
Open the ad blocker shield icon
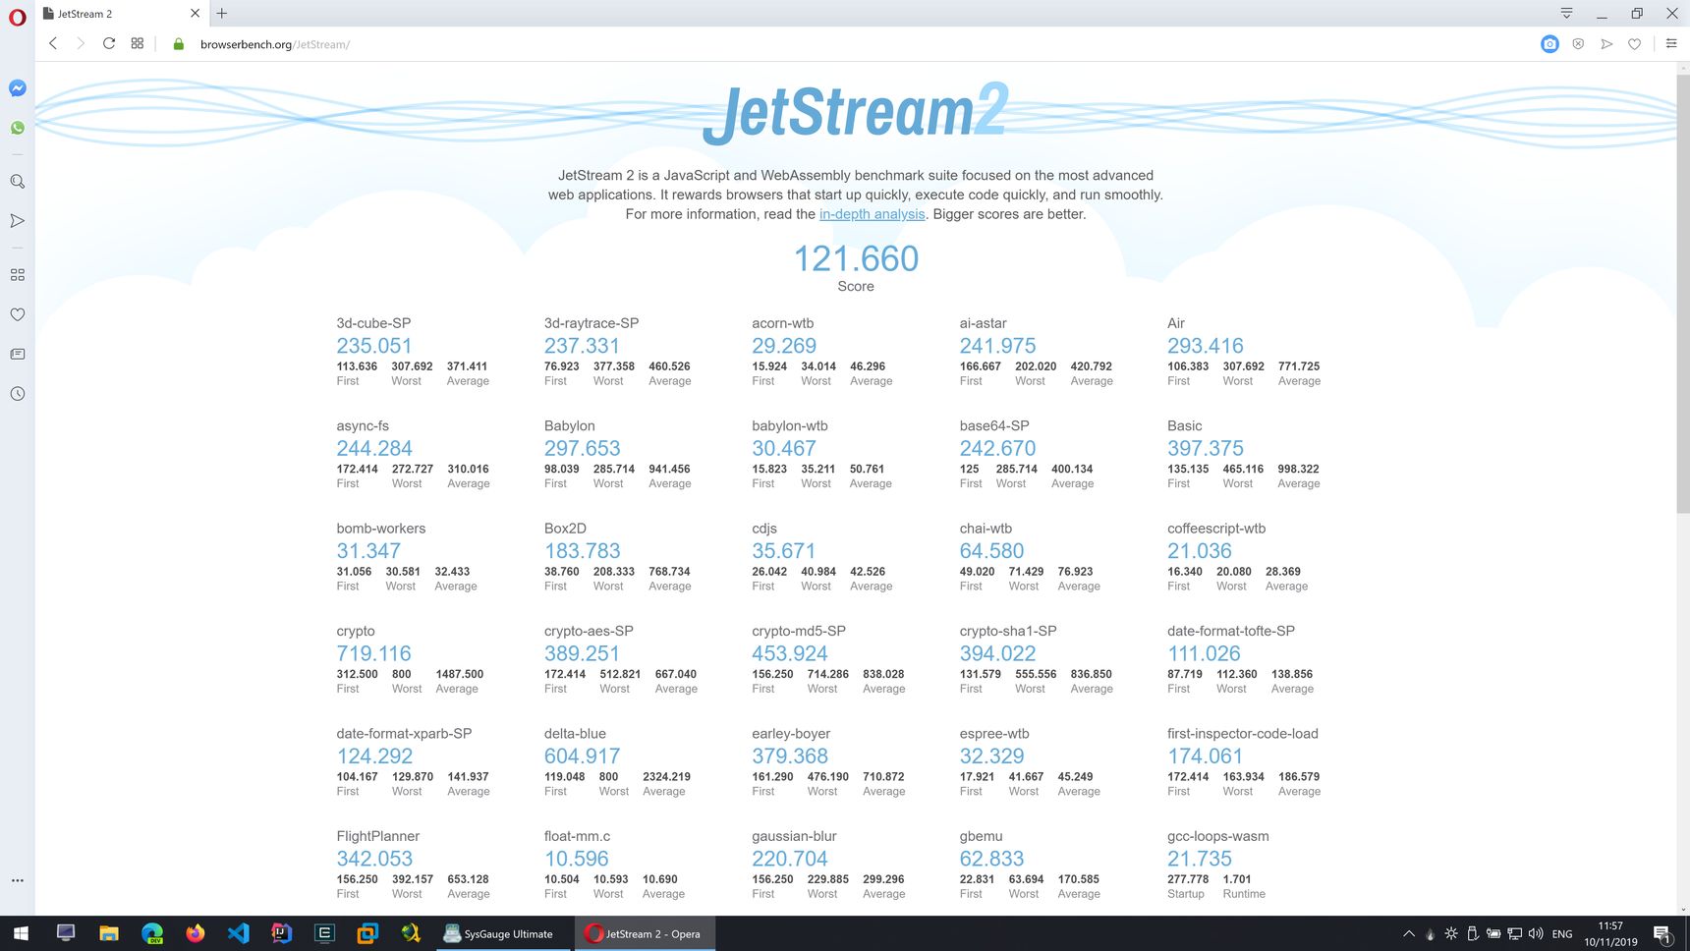click(1578, 43)
